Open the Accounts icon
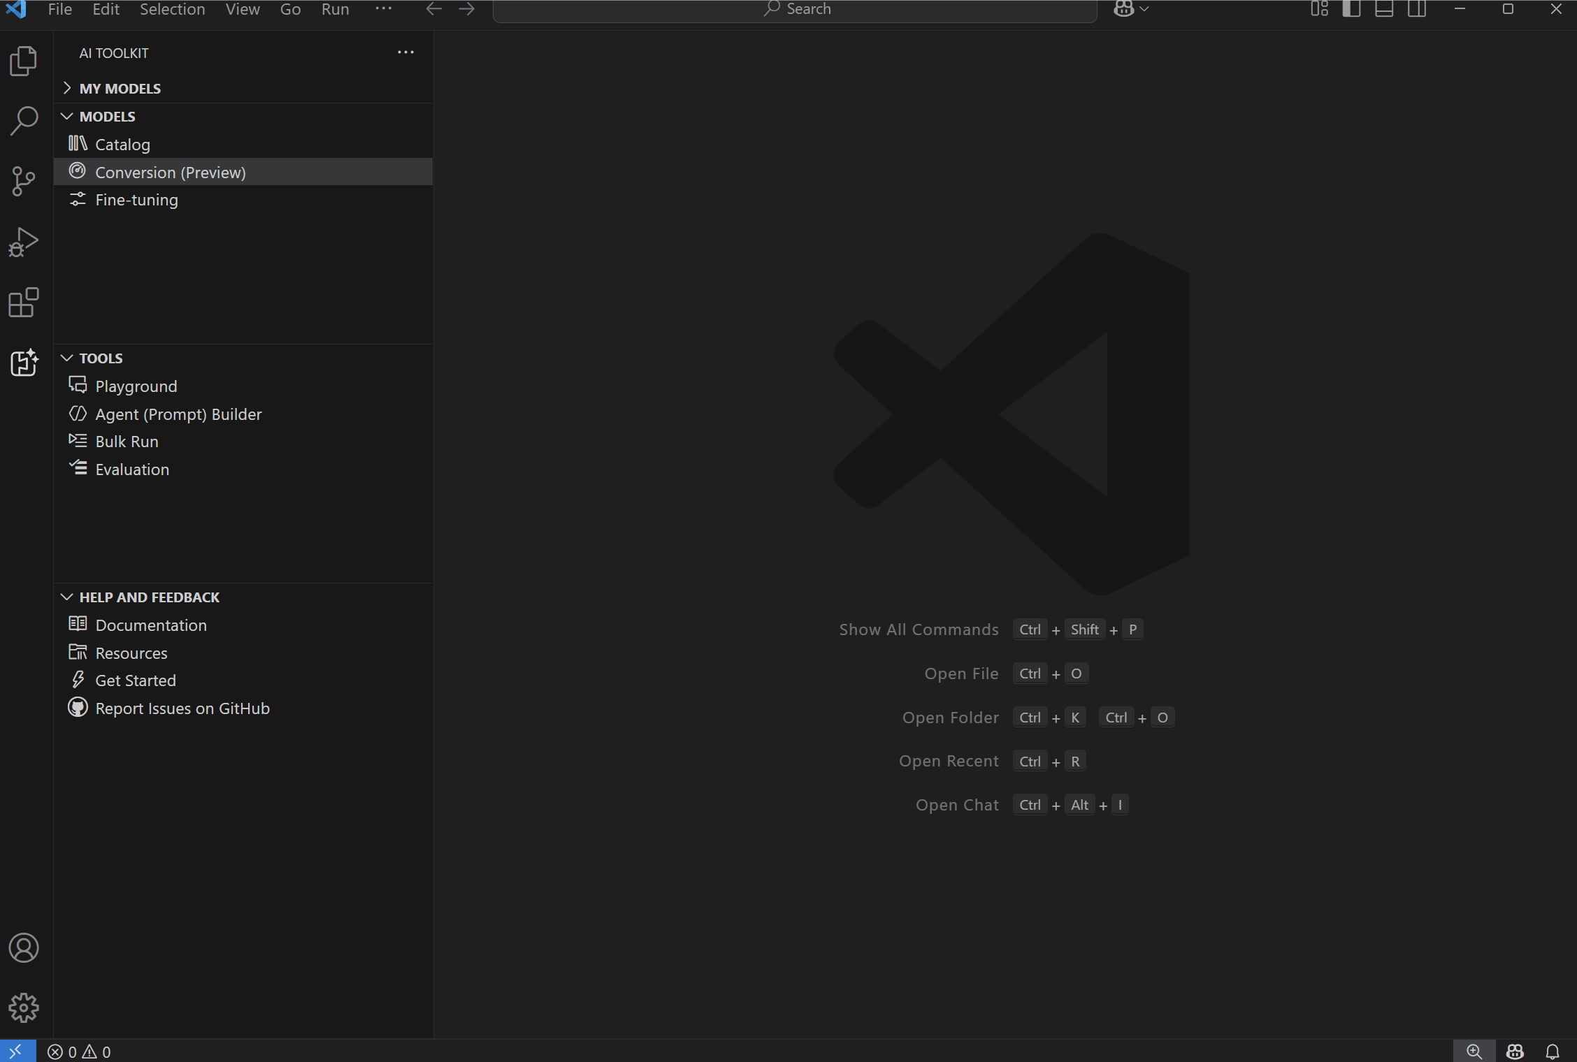The width and height of the screenshot is (1577, 1062). click(24, 948)
